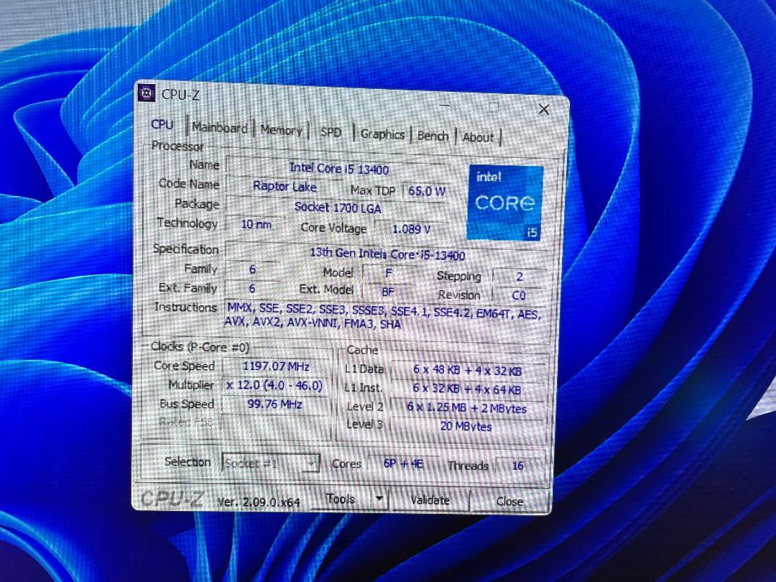Click the Revision value C0
The image size is (776, 582).
click(519, 295)
